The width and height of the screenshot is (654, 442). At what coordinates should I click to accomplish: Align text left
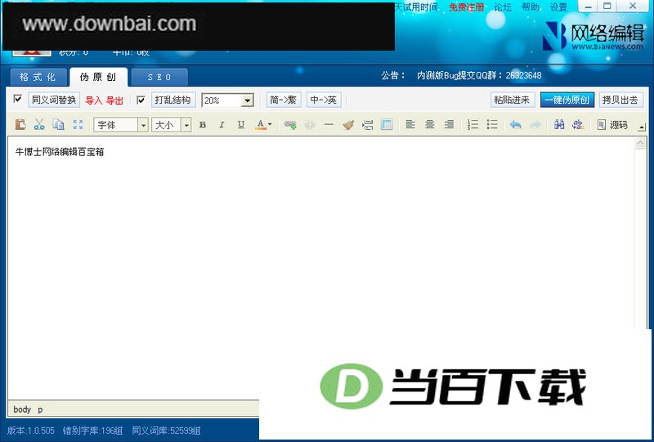(410, 125)
